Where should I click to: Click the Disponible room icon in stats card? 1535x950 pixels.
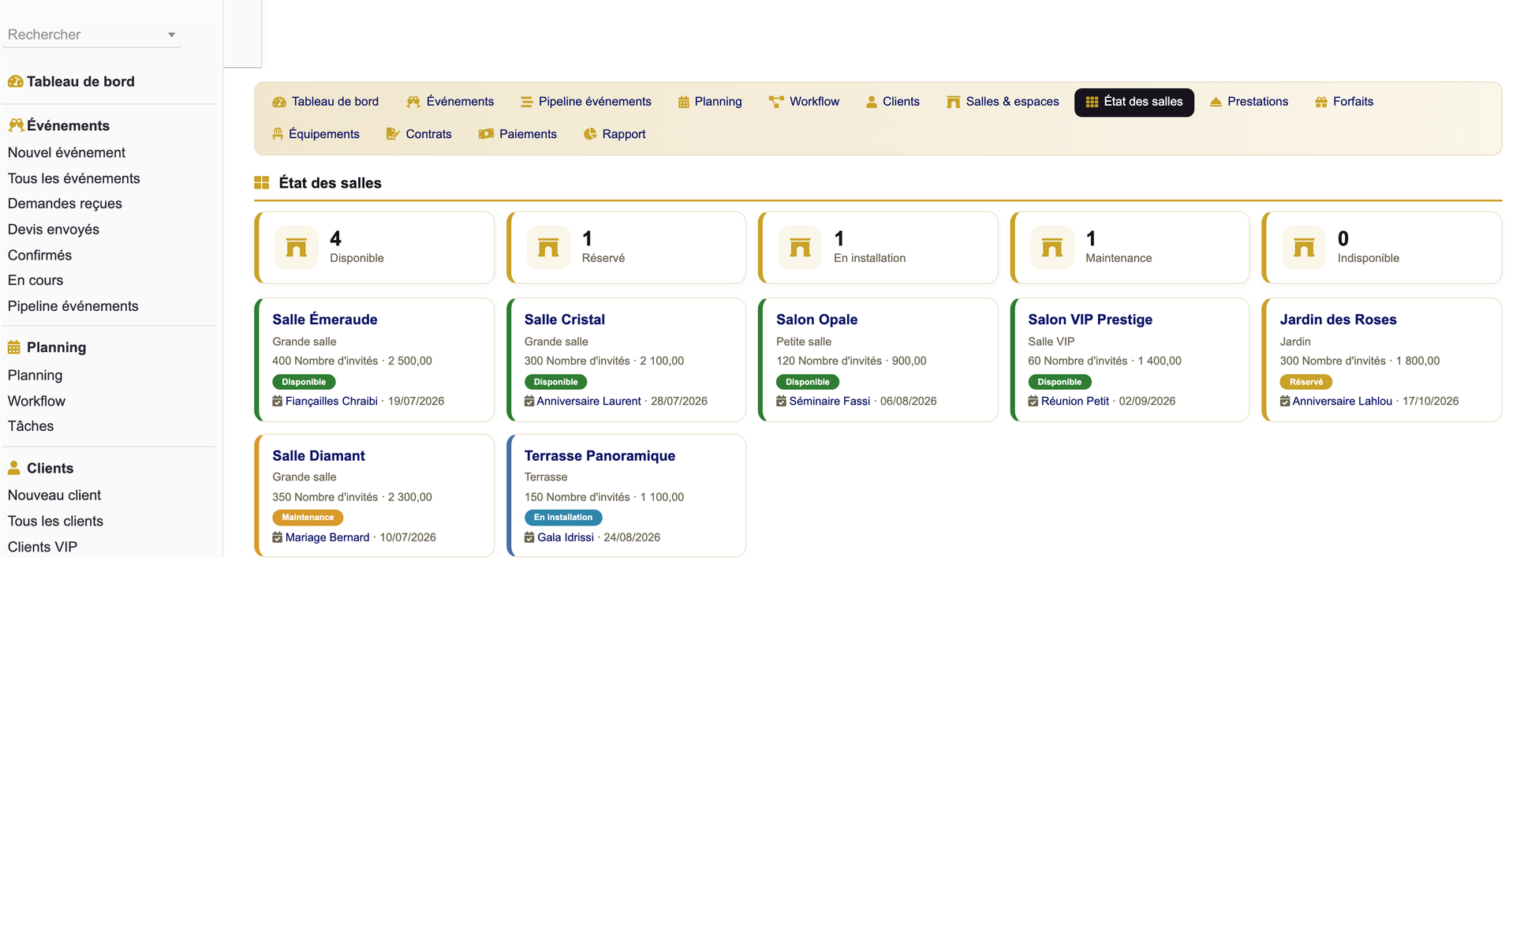pos(296,248)
